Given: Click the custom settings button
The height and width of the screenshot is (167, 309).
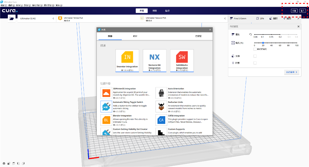Looking at the screenshot, I should tap(292, 72).
